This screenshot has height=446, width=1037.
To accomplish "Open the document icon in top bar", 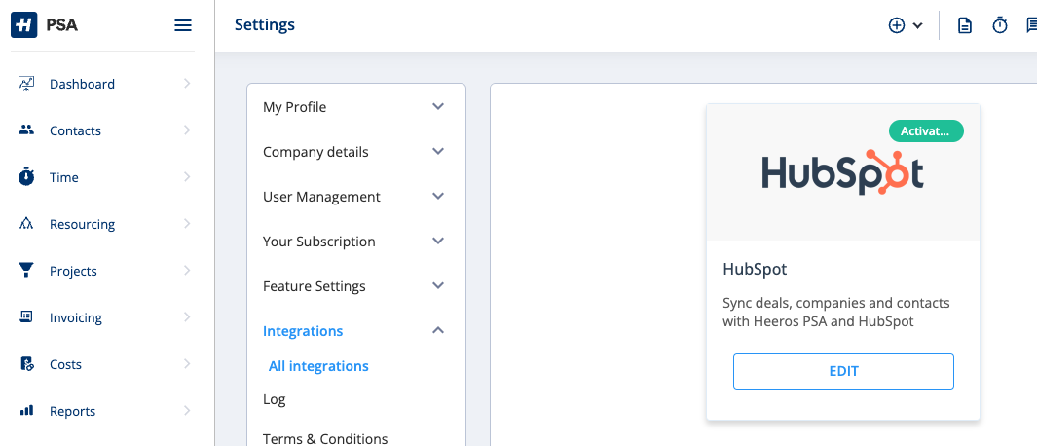I will (x=965, y=25).
